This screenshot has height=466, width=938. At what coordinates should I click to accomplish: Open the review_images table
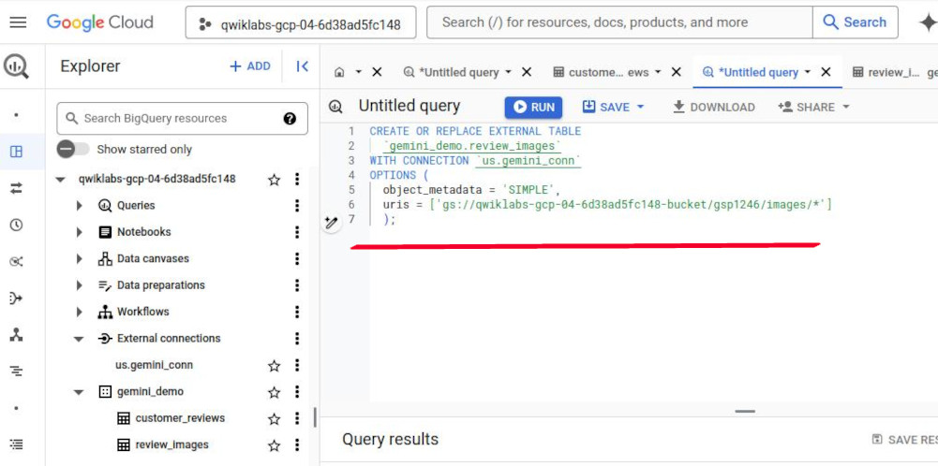point(171,445)
